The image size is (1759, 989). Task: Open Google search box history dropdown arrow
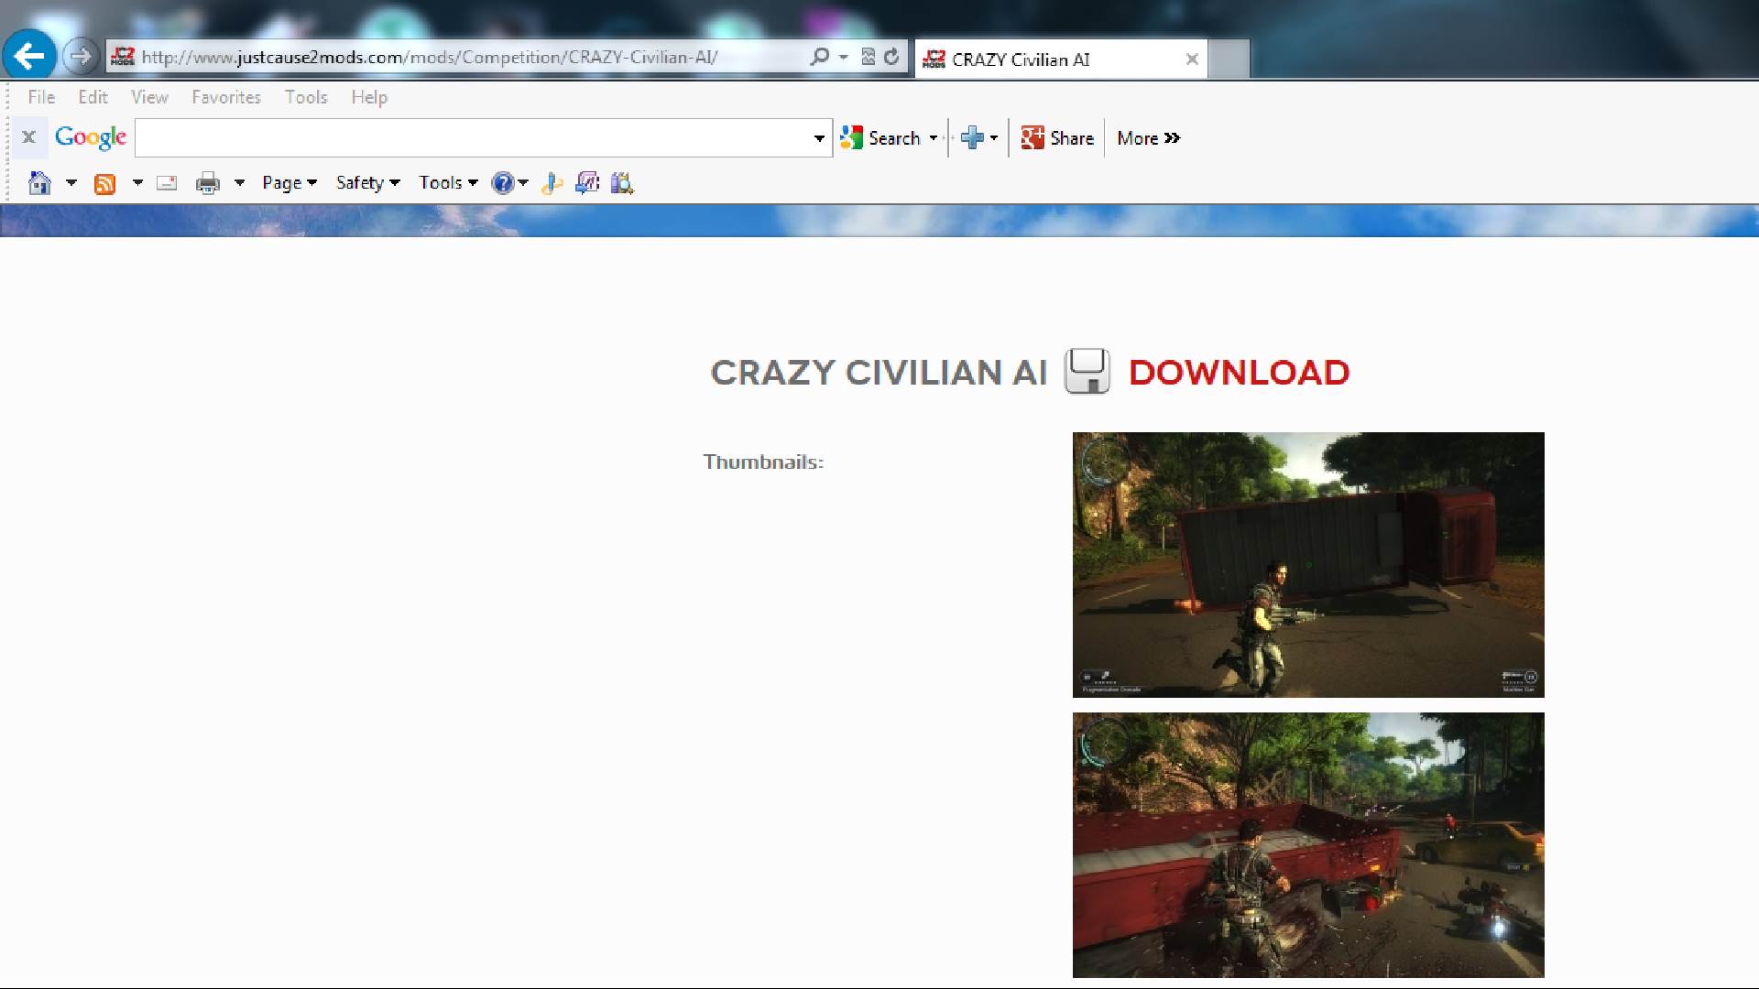point(819,138)
